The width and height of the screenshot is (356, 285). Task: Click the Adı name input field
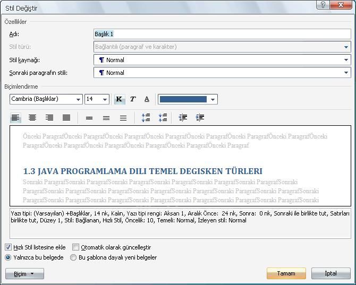(x=222, y=34)
